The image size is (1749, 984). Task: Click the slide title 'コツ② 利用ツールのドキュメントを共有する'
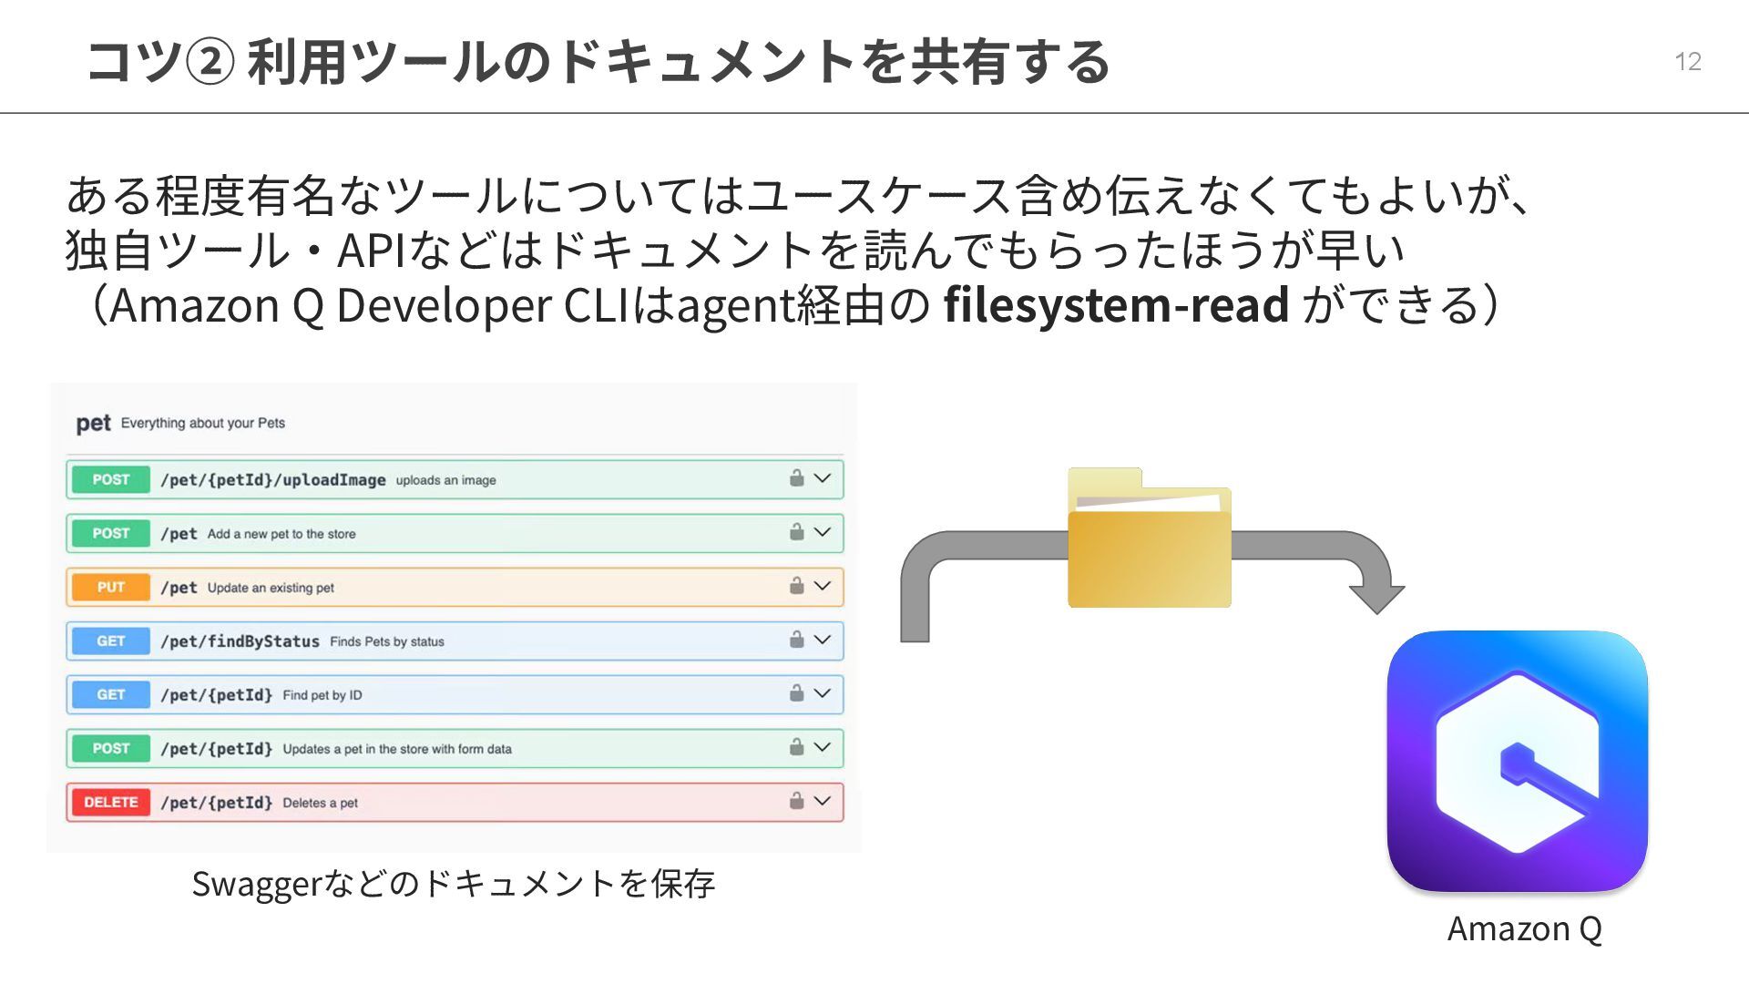coord(598,62)
